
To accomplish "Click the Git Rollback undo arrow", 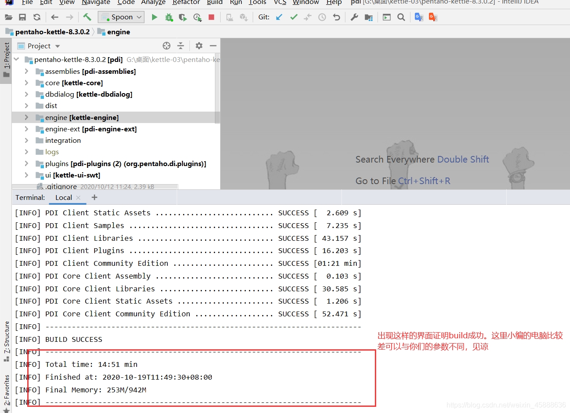I will (337, 17).
